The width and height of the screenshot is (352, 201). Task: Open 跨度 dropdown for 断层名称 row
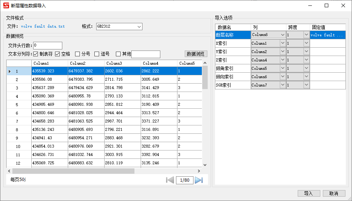coord(306,35)
